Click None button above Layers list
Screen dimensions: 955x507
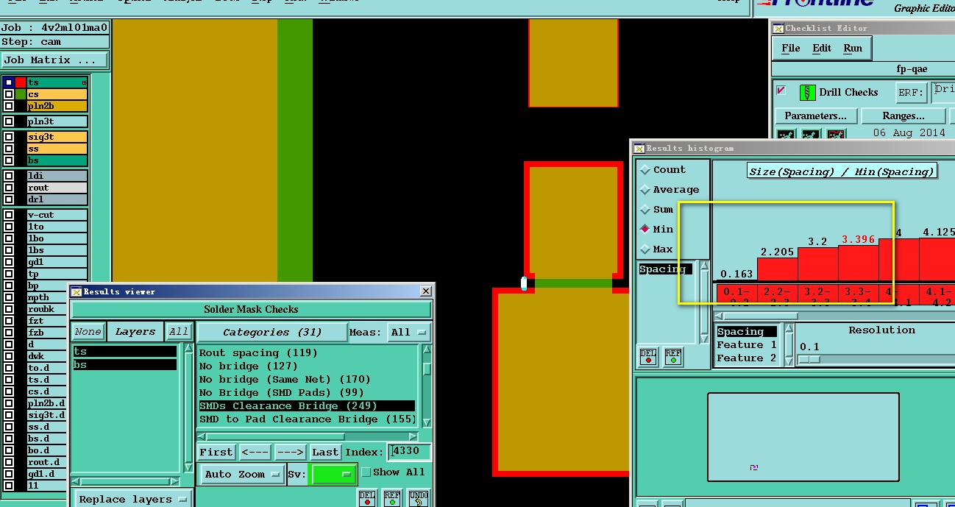point(88,332)
